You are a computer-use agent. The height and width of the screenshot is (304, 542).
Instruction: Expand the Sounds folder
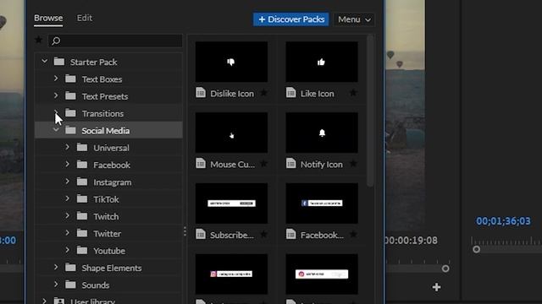pyautogui.click(x=56, y=285)
